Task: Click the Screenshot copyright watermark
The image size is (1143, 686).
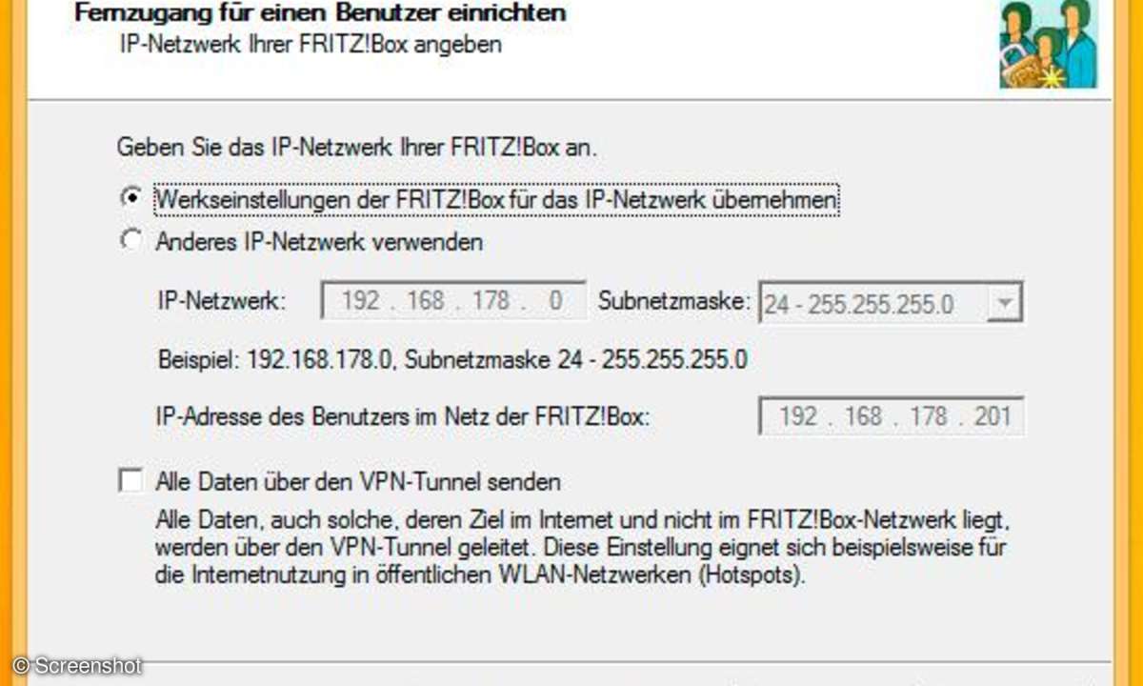Action: (x=76, y=665)
